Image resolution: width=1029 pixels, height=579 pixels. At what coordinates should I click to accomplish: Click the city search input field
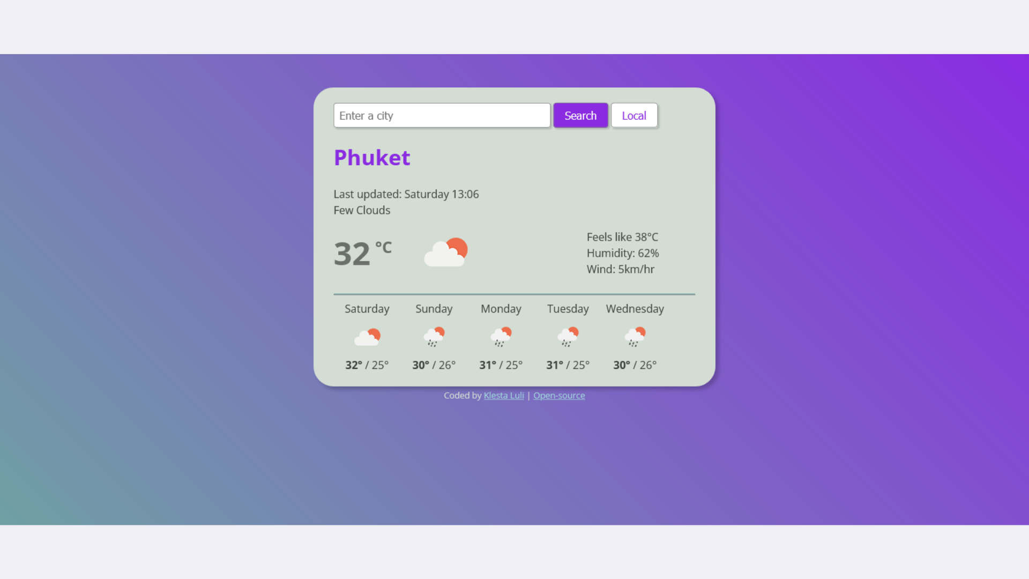click(x=442, y=115)
